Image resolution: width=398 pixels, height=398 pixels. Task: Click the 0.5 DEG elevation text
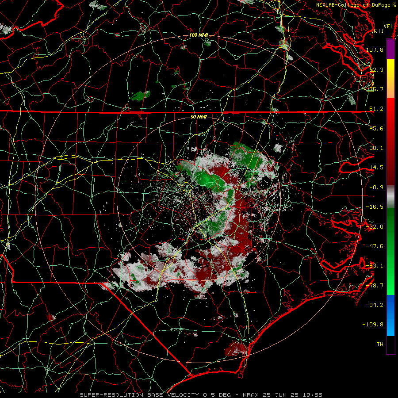(x=217, y=395)
